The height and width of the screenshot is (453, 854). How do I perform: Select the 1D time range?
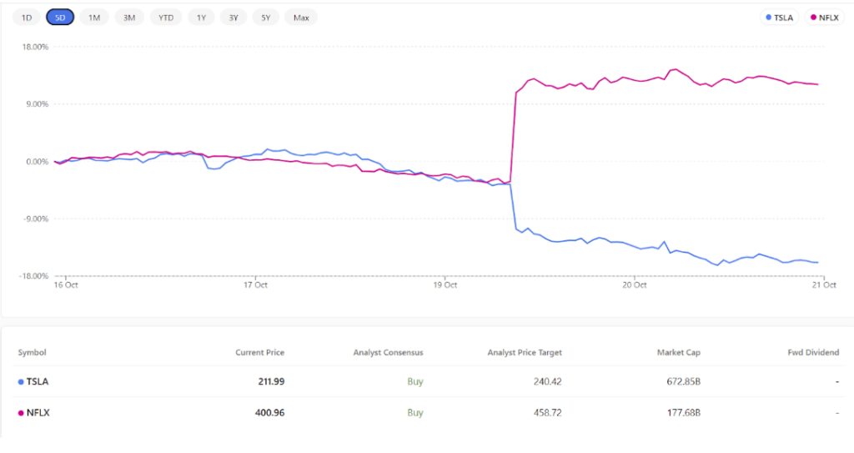point(26,18)
